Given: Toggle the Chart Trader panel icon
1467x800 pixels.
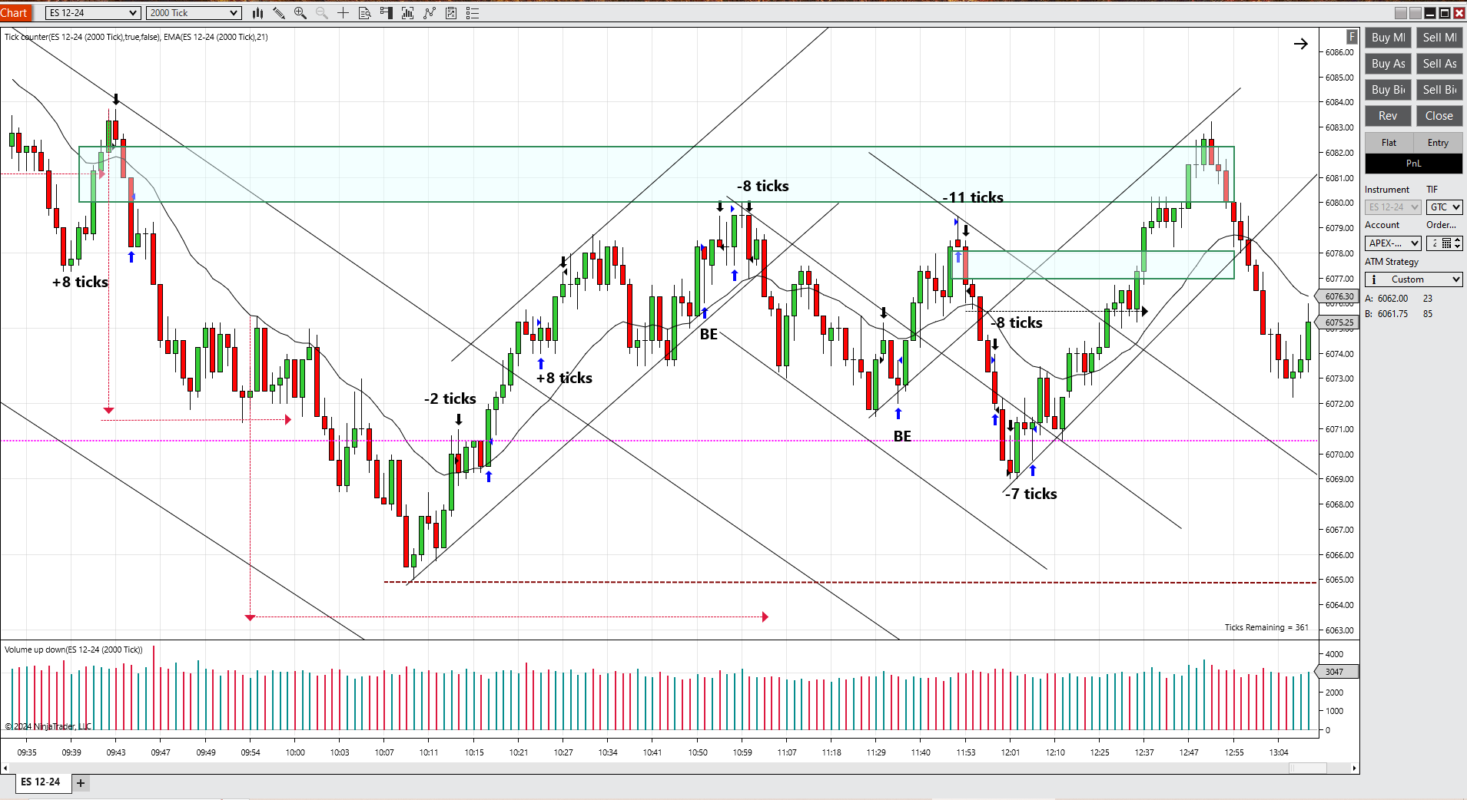Looking at the screenshot, I should (x=386, y=13).
